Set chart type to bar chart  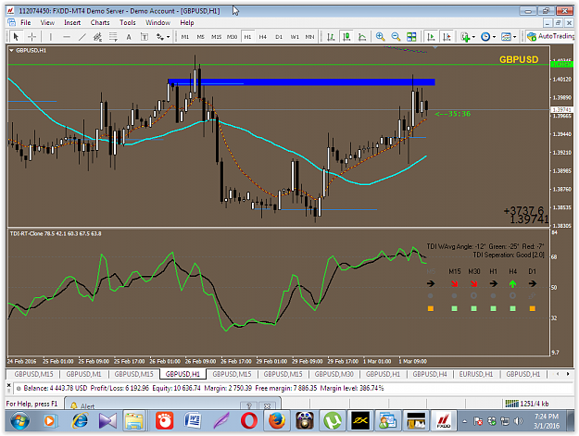[331, 36]
